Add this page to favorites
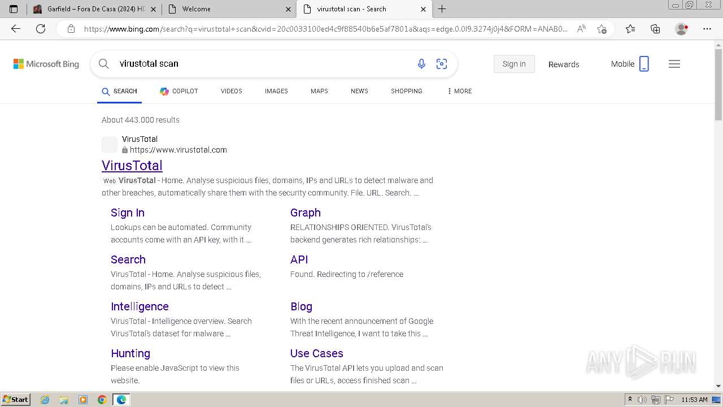 (602, 29)
